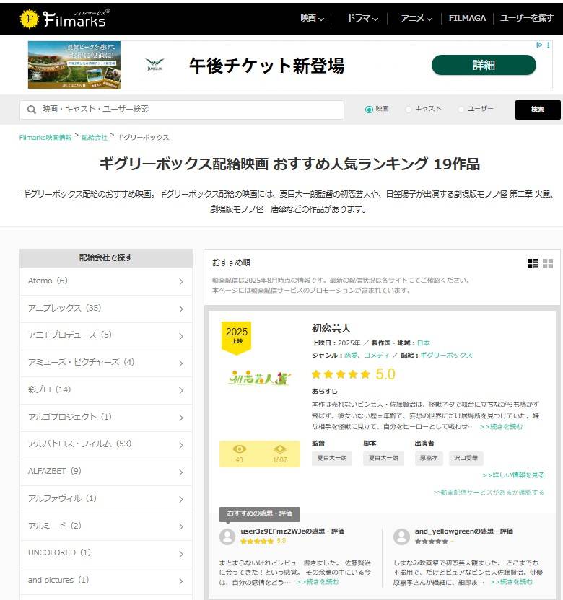The height and width of the screenshot is (600, 563).
Task: Open the 初恋芸人 poster thumbnail
Action: pyautogui.click(x=260, y=378)
